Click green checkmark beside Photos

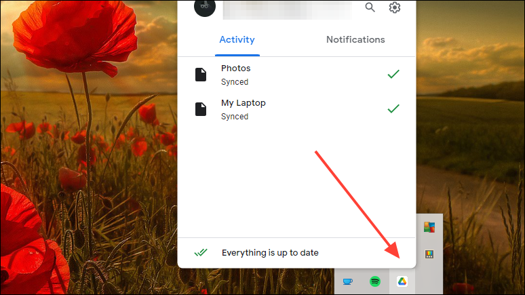[x=393, y=74]
